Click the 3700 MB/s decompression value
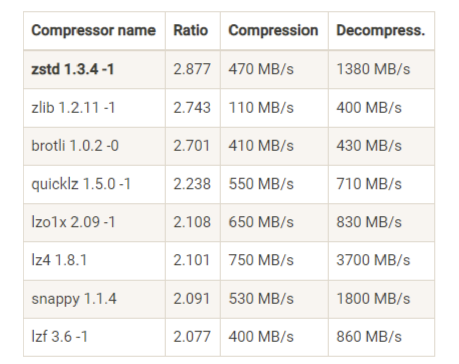 click(373, 260)
